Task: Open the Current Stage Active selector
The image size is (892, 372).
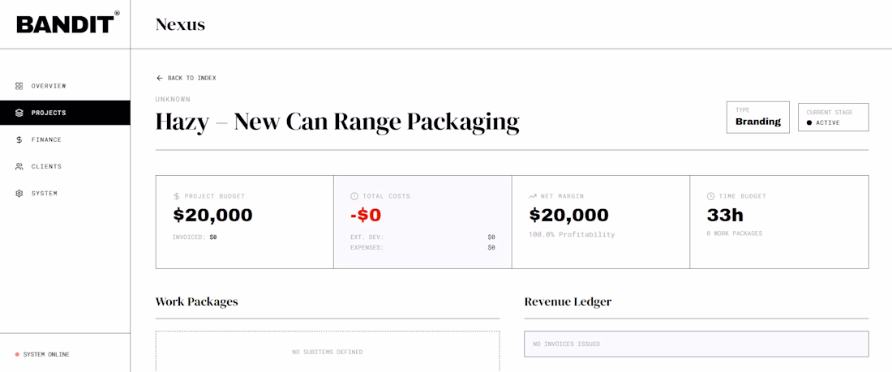Action: click(x=833, y=118)
